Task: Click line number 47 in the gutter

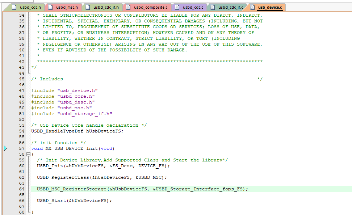Action: click(x=22, y=90)
